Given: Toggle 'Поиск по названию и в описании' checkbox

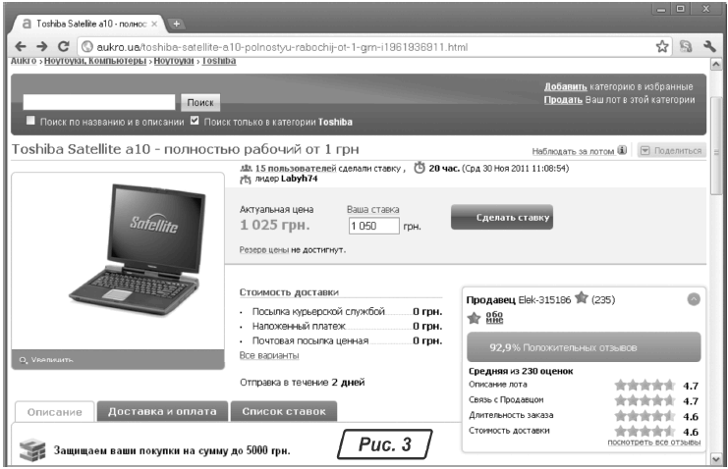Looking at the screenshot, I should [30, 122].
